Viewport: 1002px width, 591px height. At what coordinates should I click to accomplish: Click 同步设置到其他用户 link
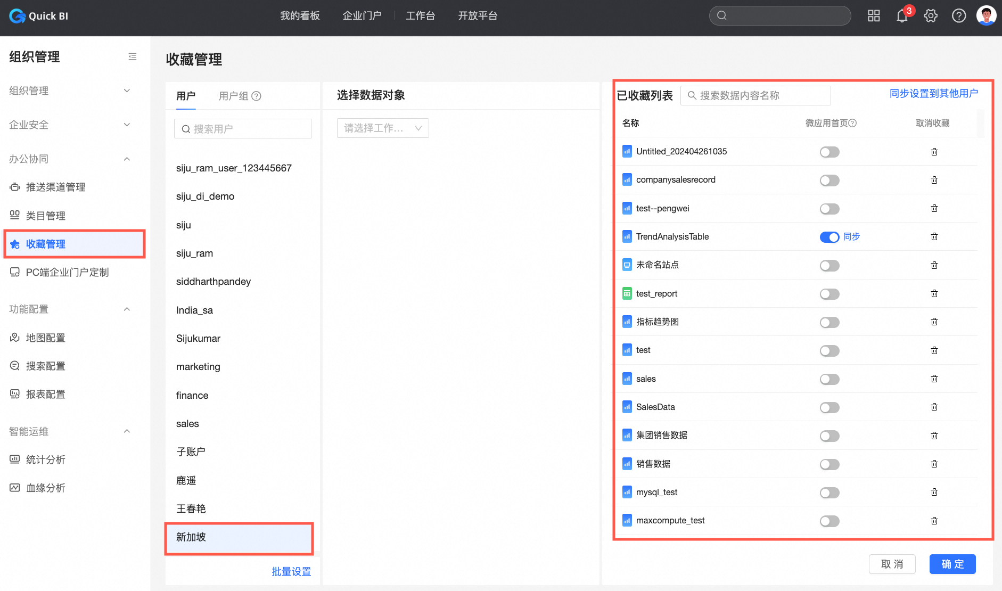934,94
